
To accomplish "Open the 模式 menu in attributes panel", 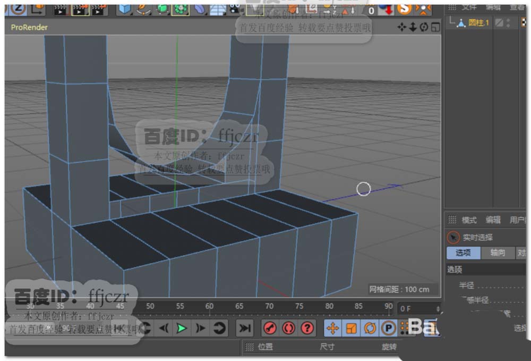I will 469,220.
